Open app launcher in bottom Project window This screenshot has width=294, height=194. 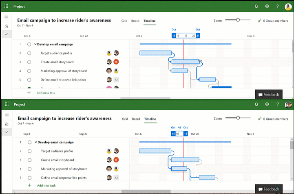click(x=7, y=104)
